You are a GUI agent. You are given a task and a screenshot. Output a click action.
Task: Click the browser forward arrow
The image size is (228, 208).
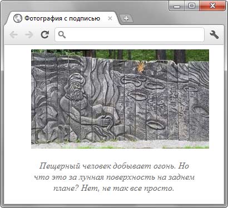click(x=29, y=34)
